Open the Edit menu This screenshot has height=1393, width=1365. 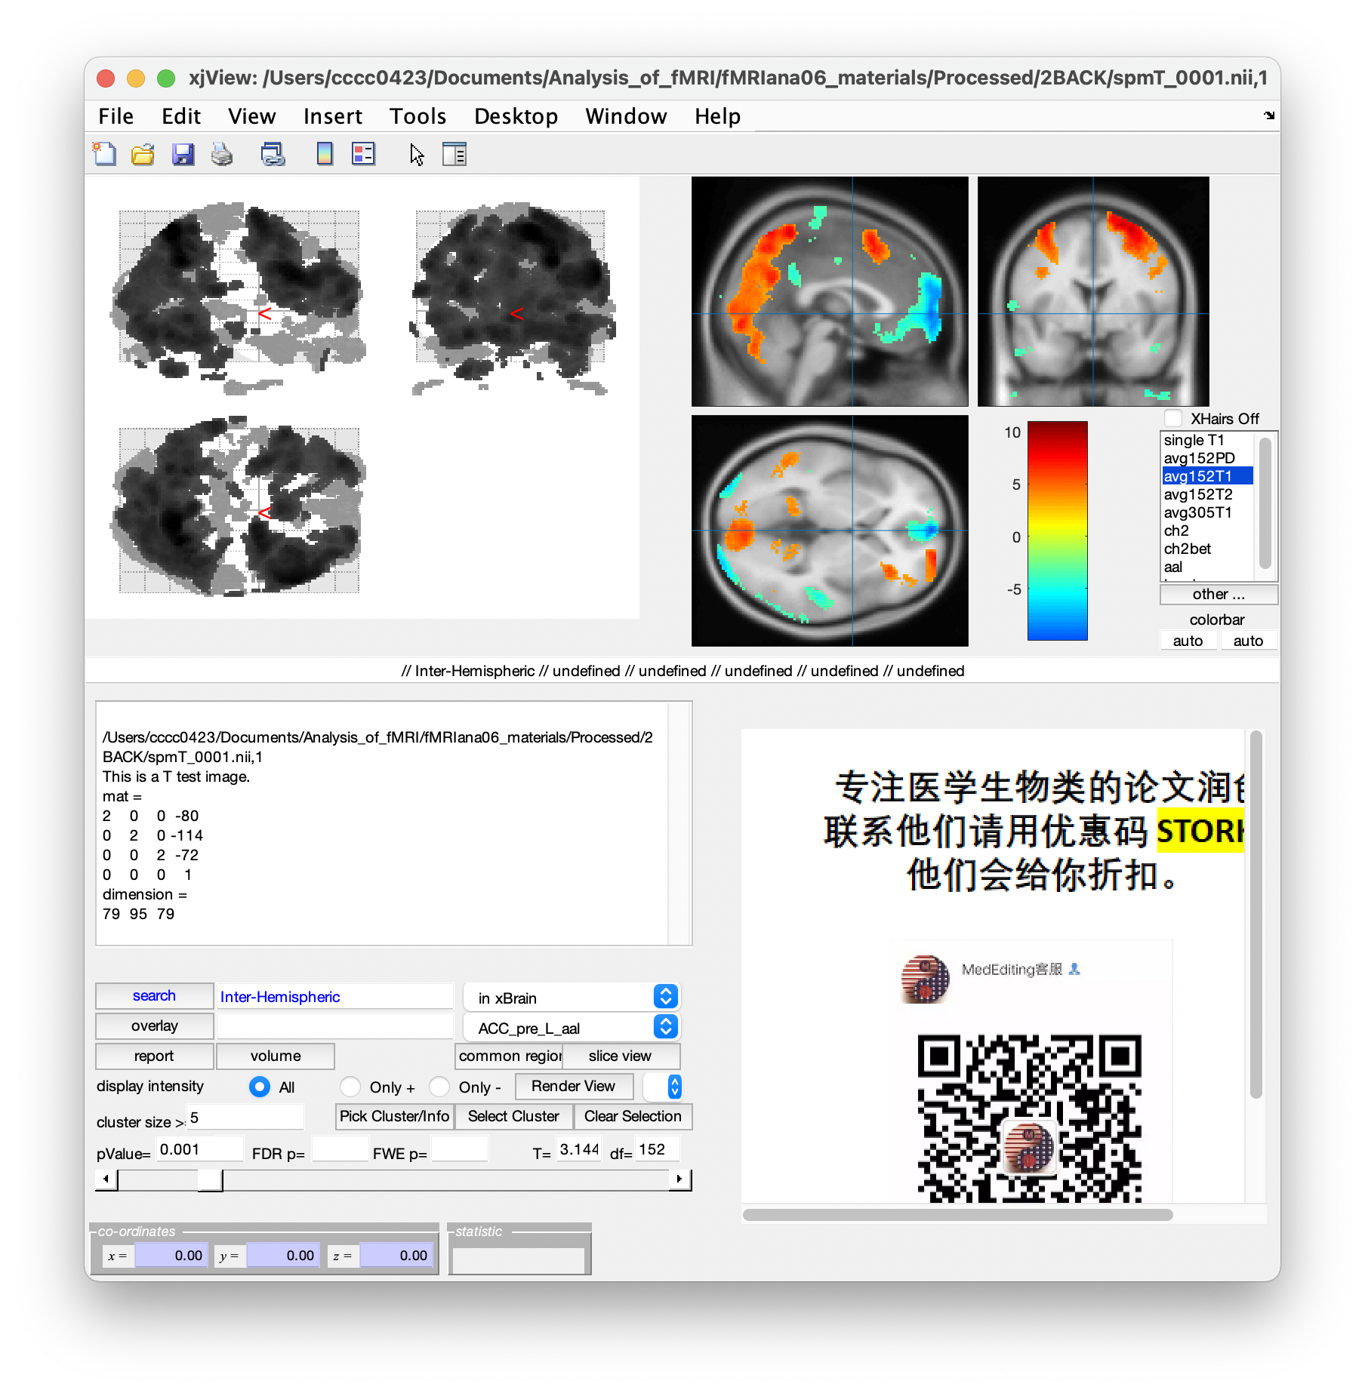point(181,116)
